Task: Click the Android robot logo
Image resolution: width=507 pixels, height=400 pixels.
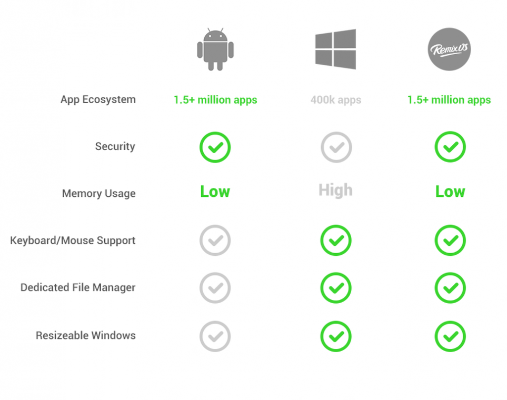Action: [215, 49]
